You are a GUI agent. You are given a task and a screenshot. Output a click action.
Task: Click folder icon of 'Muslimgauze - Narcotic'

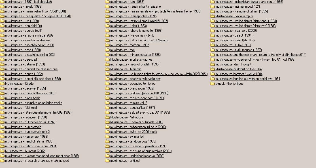[x=107, y=69]
